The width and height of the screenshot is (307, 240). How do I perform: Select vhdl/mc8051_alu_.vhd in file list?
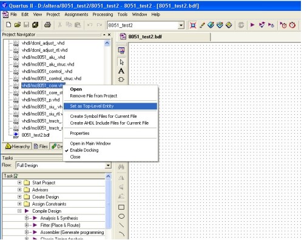[43, 57]
